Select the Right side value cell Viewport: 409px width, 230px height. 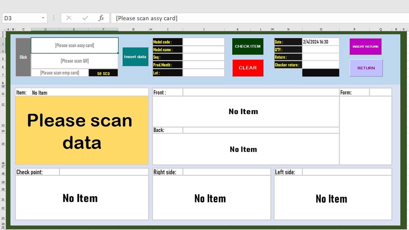pyautogui.click(x=227, y=172)
